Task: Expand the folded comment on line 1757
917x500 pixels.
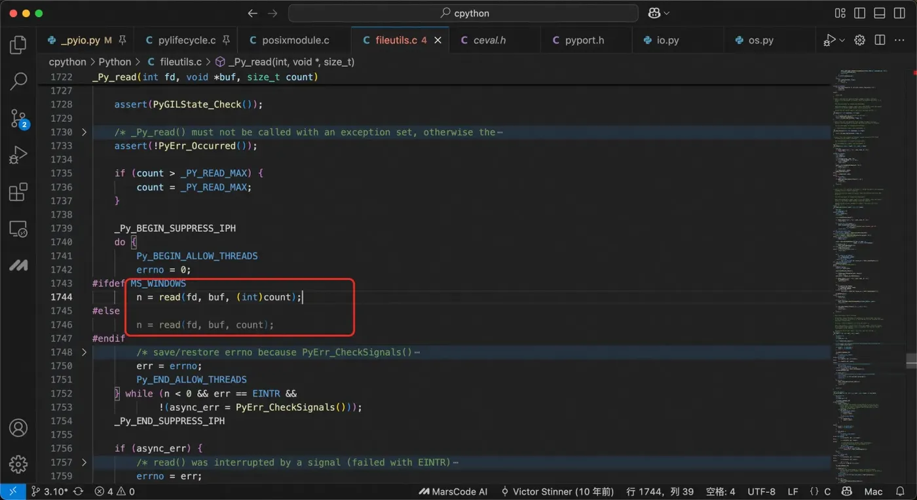Action: coord(84,463)
